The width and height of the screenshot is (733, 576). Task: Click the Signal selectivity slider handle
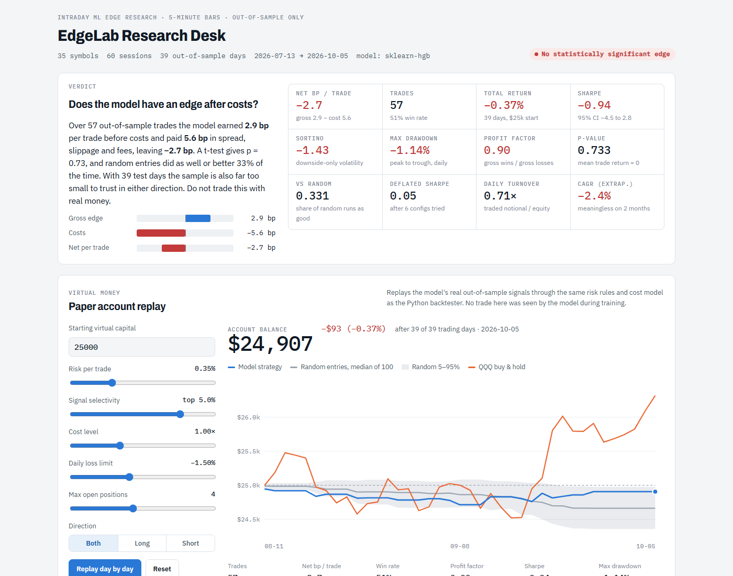[180, 414]
